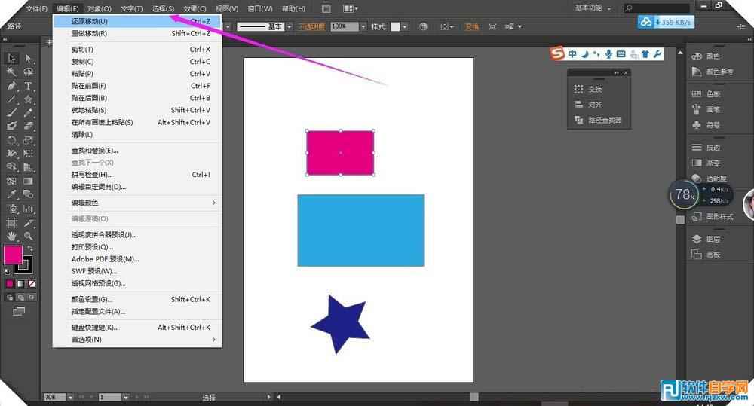Click the magenta Fill color box
This screenshot has height=406, width=754.
13,255
